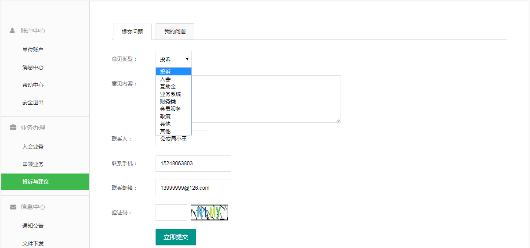
Task: Click the 业务办理 briefcase icon
Action: coord(13,128)
